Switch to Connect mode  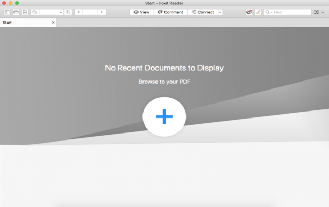[203, 12]
